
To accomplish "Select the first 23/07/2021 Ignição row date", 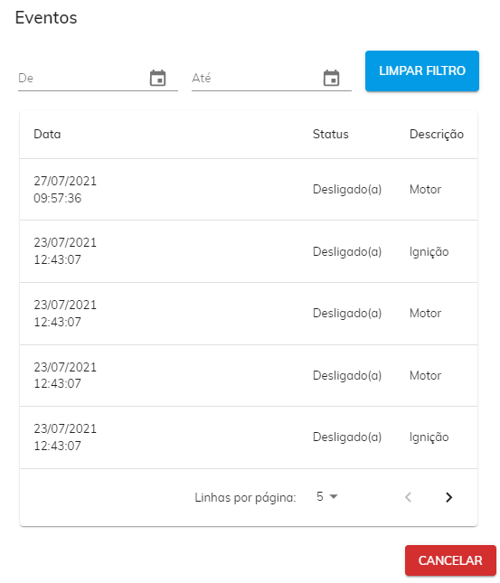I will (65, 251).
